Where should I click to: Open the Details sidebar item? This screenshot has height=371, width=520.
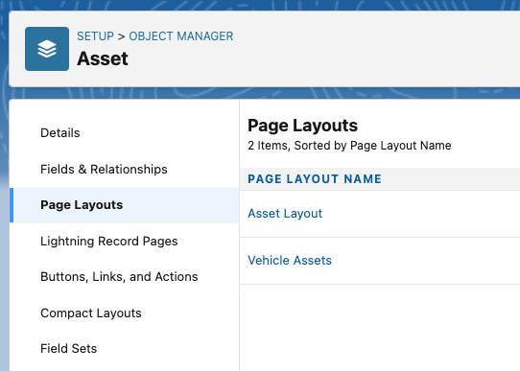[60, 133]
